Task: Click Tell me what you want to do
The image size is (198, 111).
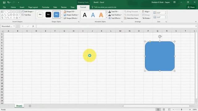Action: 104,7
